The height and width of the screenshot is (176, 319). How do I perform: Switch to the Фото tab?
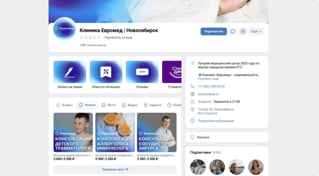109,105
